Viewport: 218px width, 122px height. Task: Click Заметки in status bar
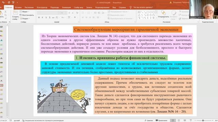tap(149, 121)
